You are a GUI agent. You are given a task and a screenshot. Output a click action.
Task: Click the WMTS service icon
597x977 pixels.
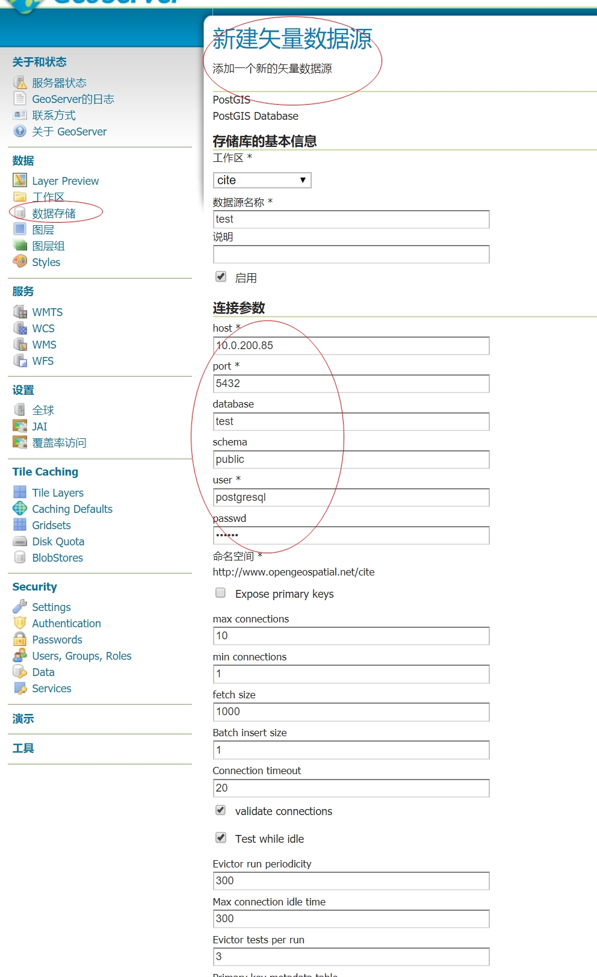point(20,311)
